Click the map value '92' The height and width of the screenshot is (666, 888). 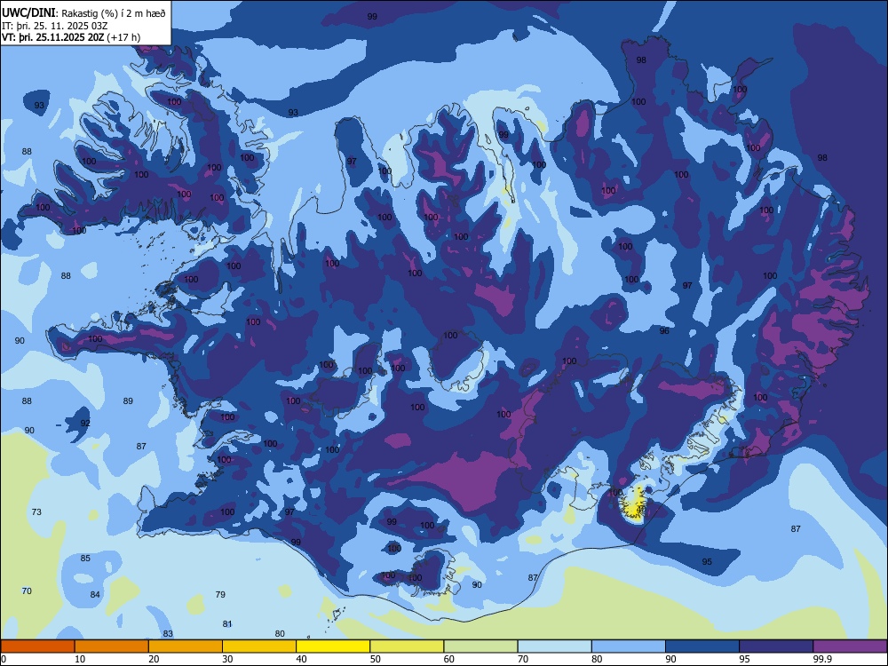85,423
